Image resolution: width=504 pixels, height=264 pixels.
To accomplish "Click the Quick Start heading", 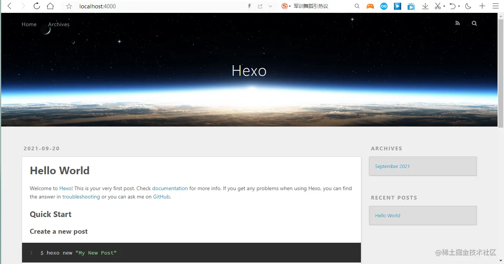I will [51, 214].
